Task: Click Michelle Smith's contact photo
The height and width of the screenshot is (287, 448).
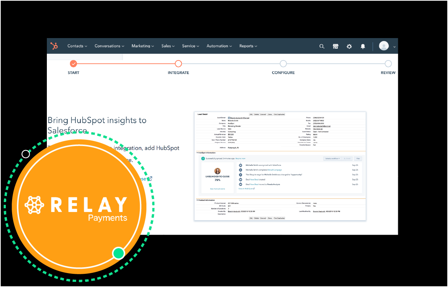Action: point(217,171)
